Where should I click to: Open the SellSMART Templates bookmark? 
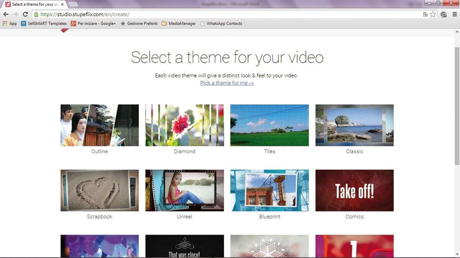pos(44,23)
